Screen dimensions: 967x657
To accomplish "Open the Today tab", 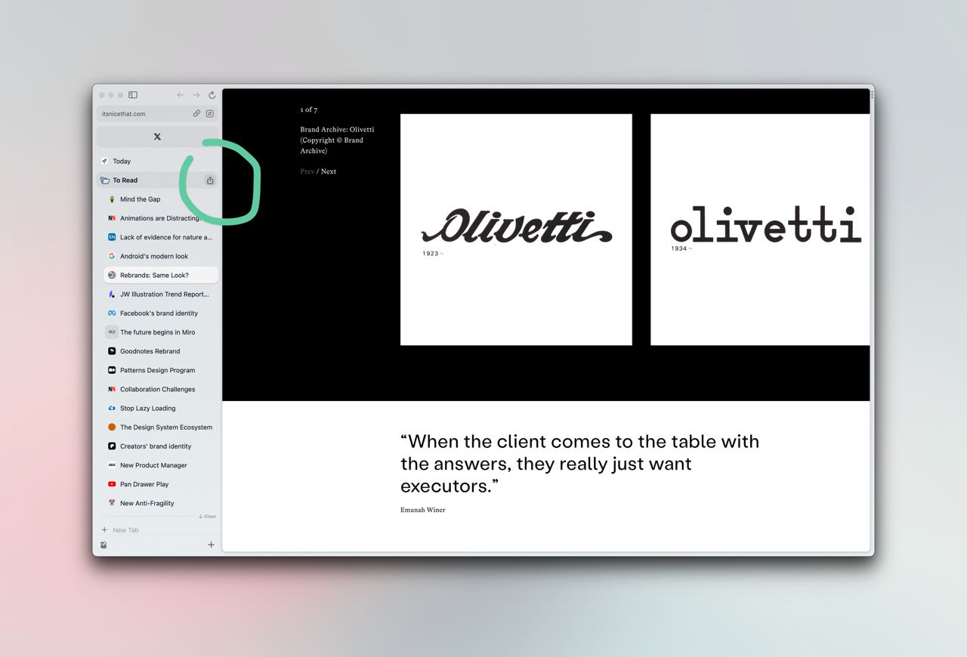I will tap(157, 161).
